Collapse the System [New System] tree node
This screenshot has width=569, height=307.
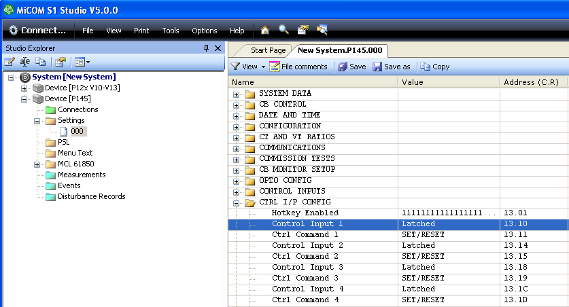click(x=12, y=77)
